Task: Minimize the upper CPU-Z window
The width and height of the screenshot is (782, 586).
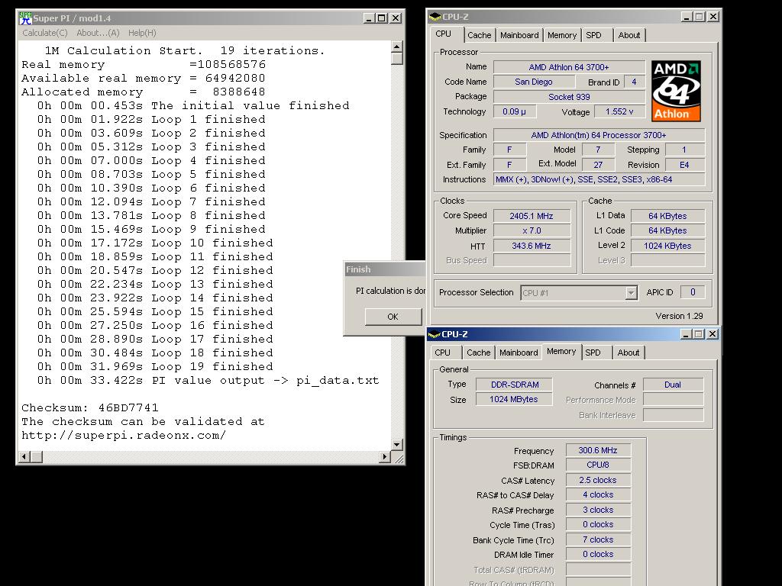Action: pos(687,17)
